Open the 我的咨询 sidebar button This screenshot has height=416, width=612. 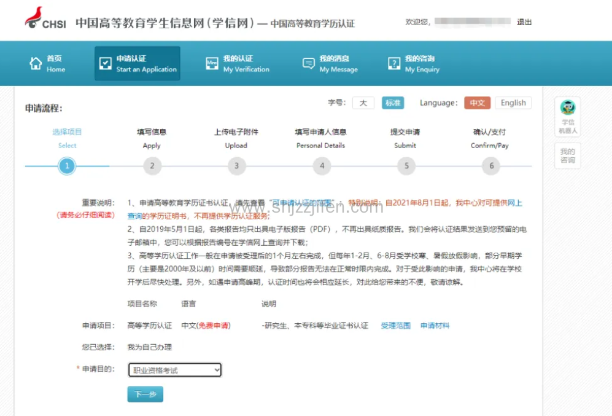(x=567, y=156)
